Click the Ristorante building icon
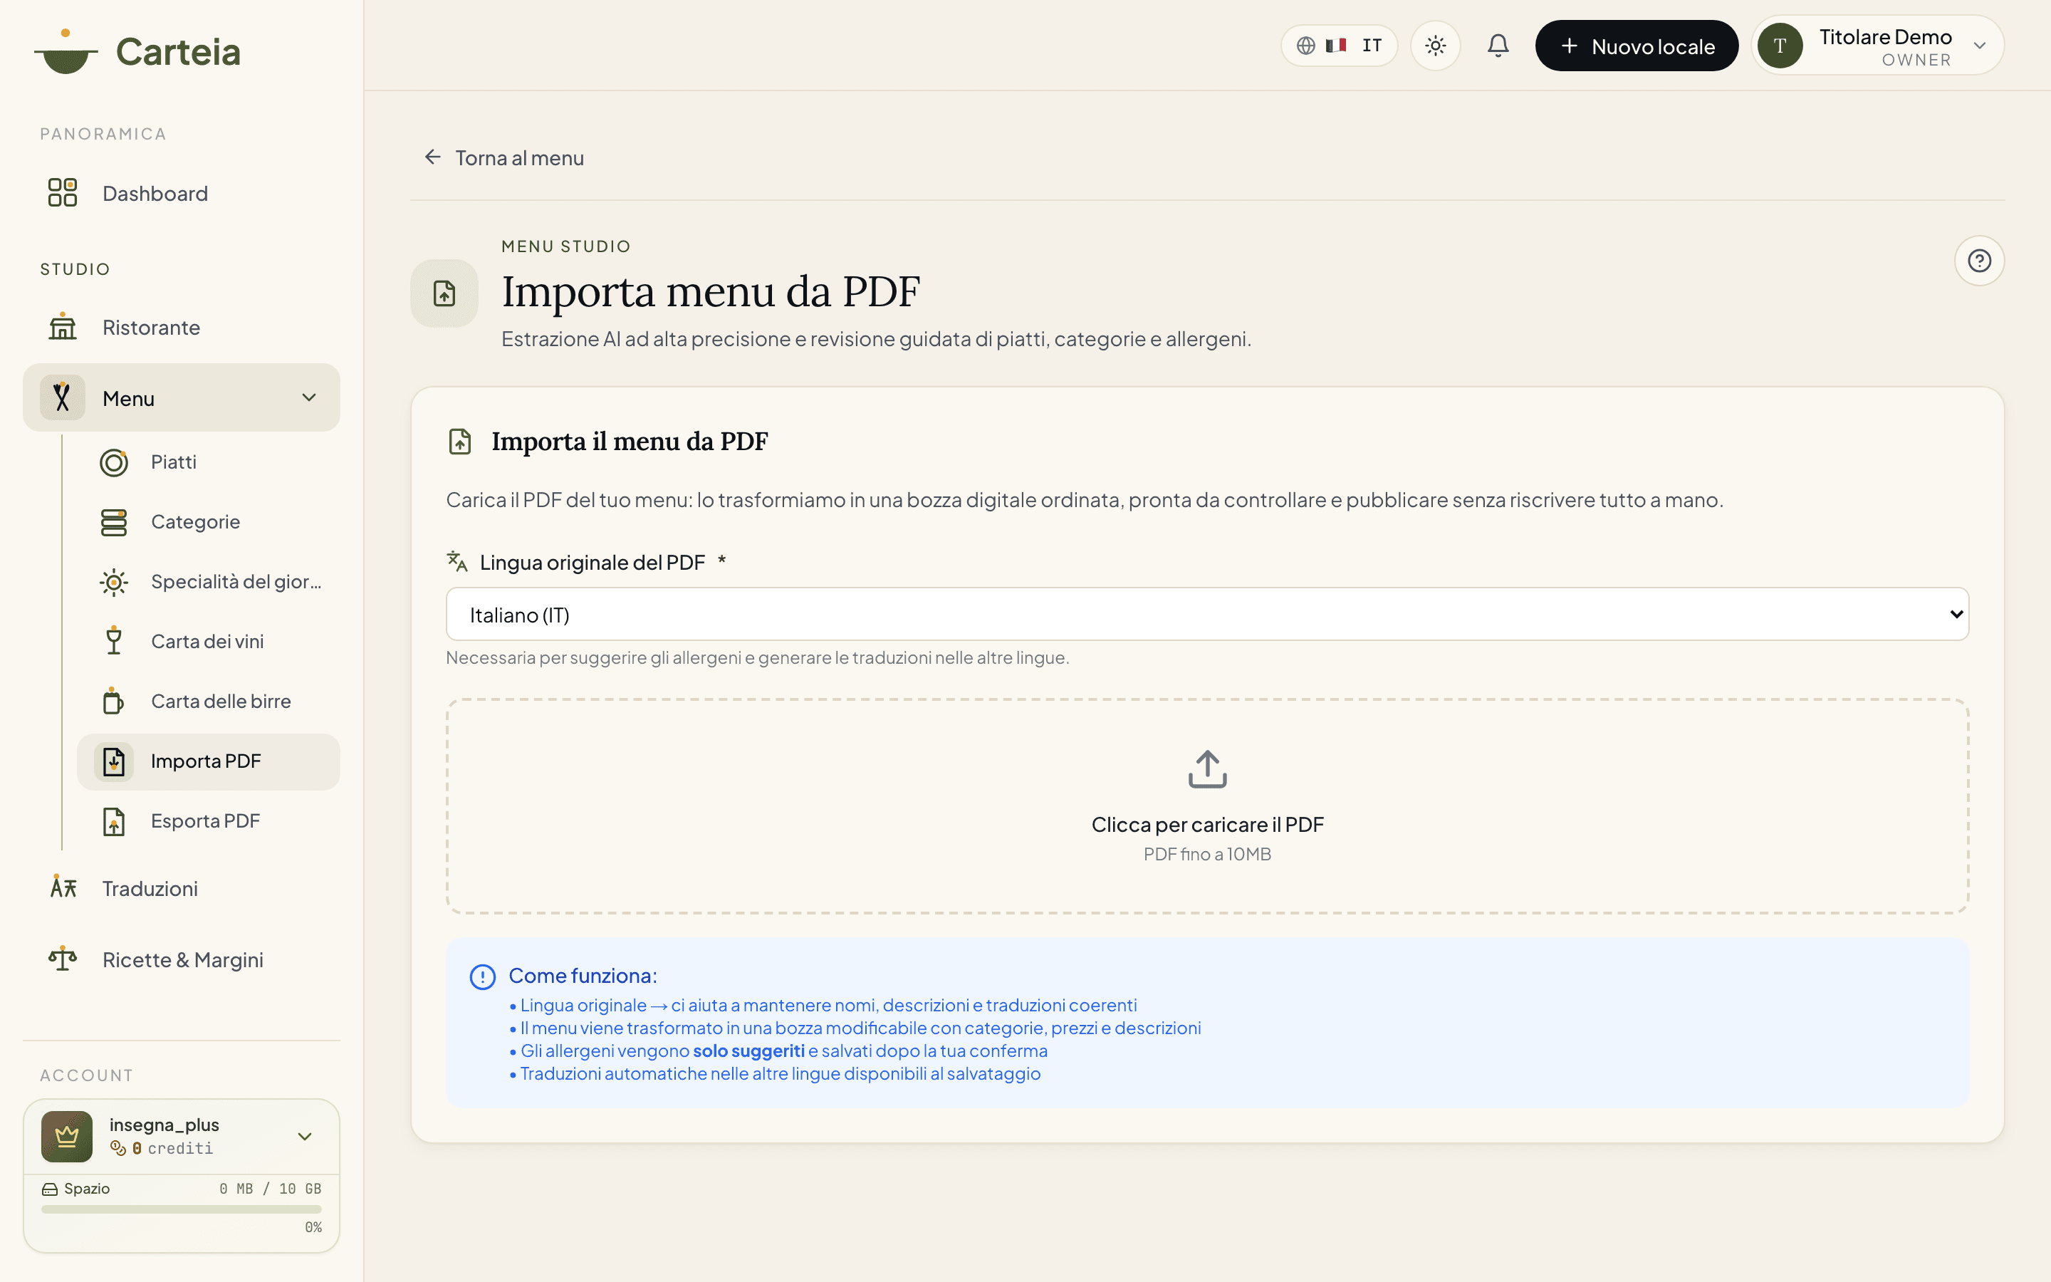Image resolution: width=2051 pixels, height=1282 pixels. coord(62,326)
